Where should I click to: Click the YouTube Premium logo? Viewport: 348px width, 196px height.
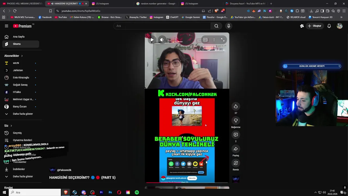click(x=23, y=26)
